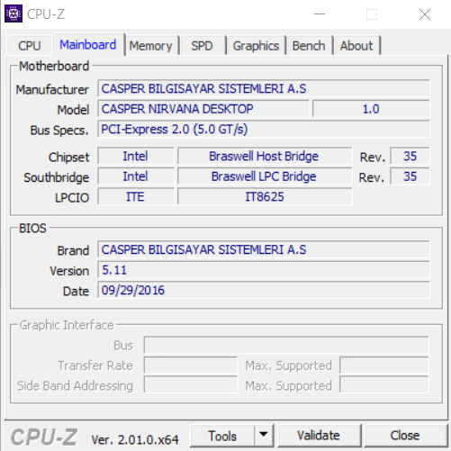Click the Validate button
This screenshot has width=451, height=451.
pos(319,436)
